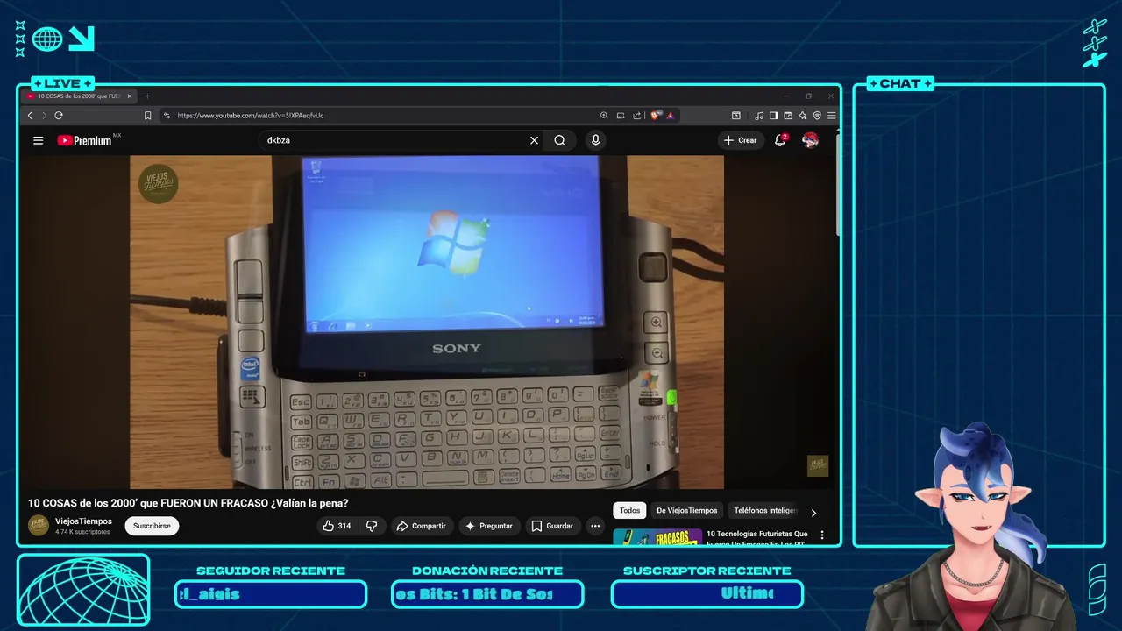Open options for the suggested video

click(821, 535)
